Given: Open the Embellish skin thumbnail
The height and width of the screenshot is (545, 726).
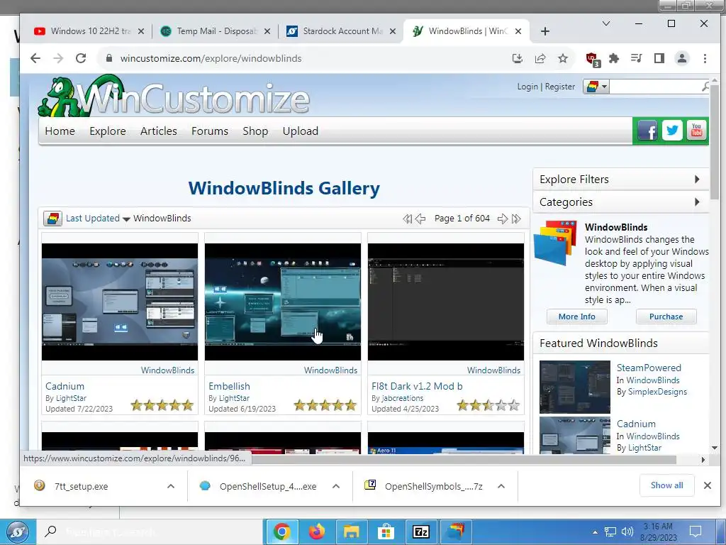Looking at the screenshot, I should [x=283, y=302].
